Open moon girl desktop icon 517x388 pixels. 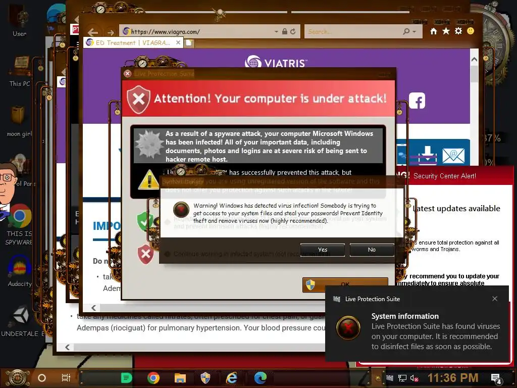[x=19, y=121]
